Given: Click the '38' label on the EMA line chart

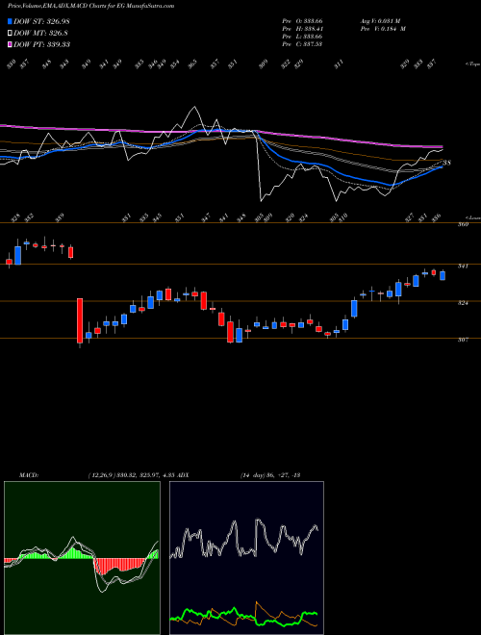Looking at the screenshot, I should (x=446, y=164).
